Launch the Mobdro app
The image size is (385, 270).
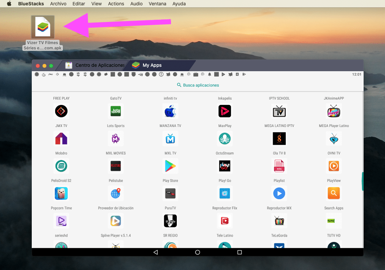[x=61, y=139]
